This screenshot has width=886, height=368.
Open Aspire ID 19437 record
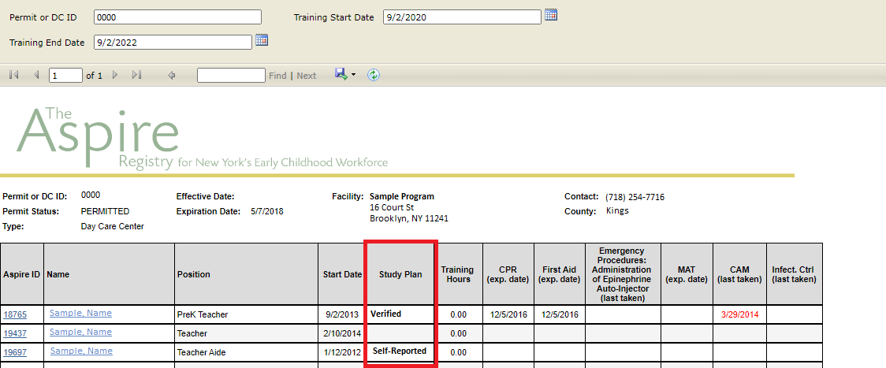(15, 333)
